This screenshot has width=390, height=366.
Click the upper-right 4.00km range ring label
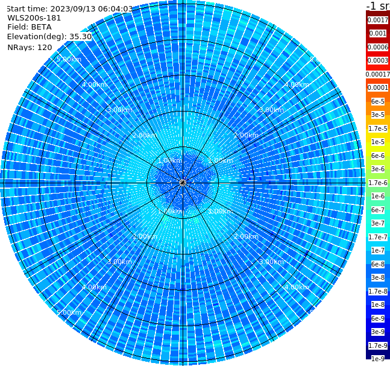[x=297, y=84]
